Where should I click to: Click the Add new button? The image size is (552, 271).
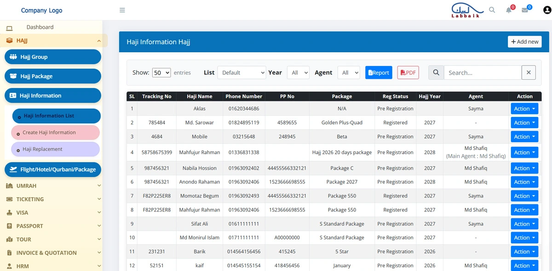click(525, 42)
